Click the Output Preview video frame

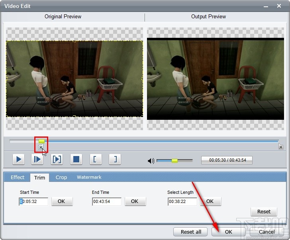tap(216, 79)
